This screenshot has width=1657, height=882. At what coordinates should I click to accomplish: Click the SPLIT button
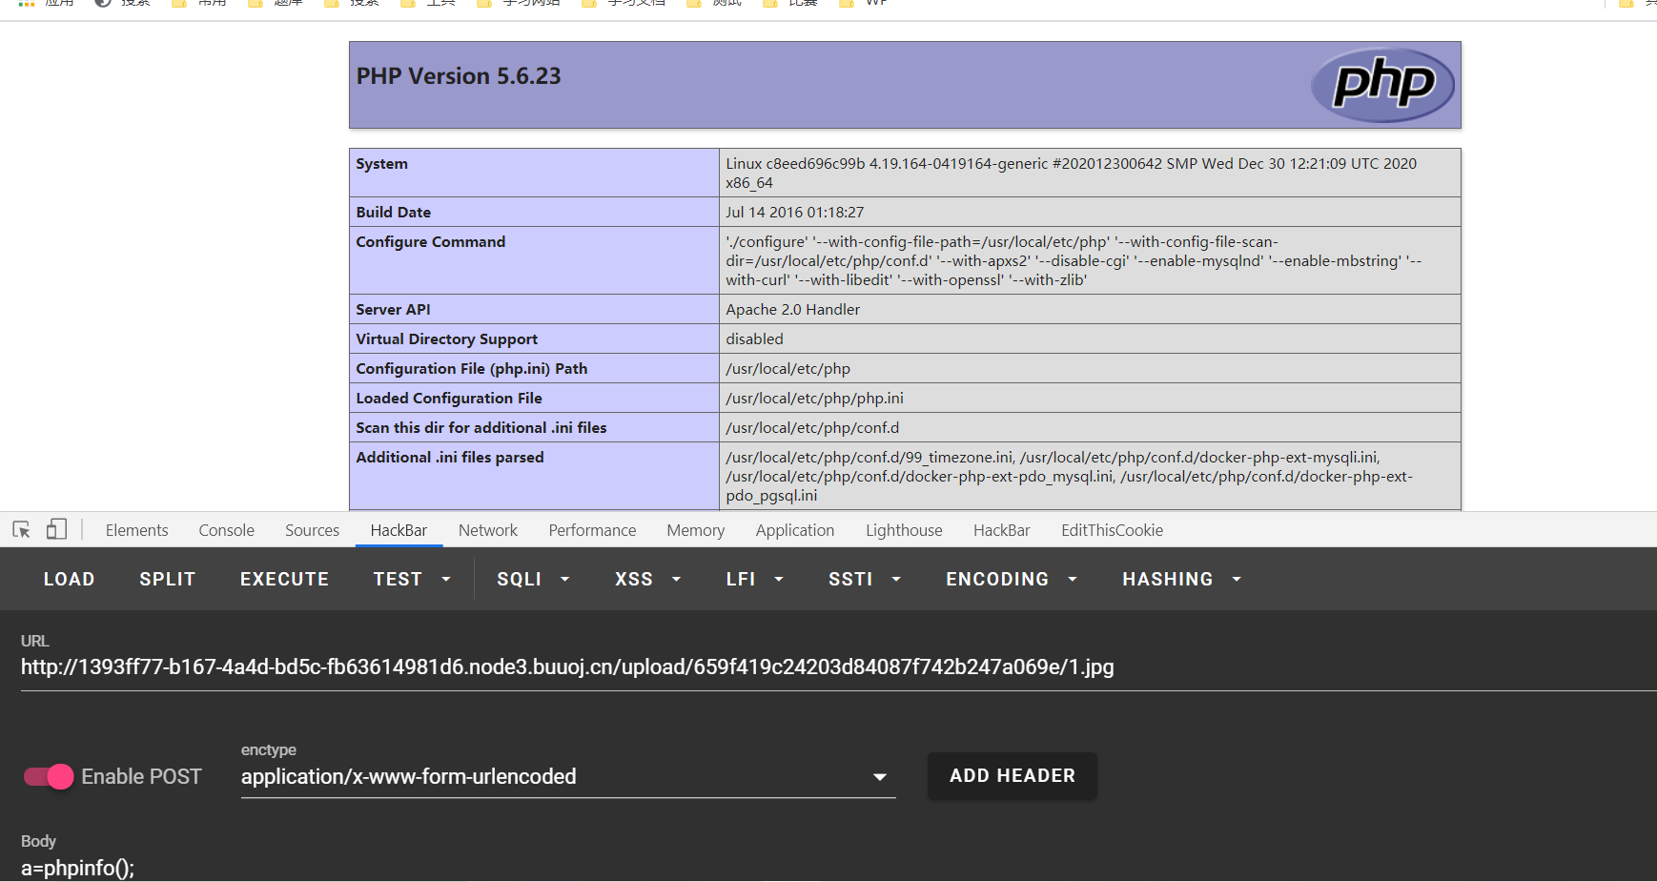click(167, 579)
